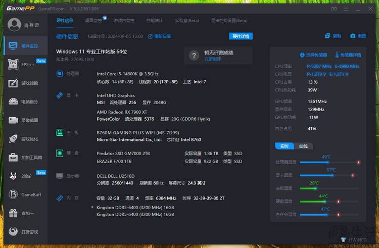Open the 游戏优化 rocket icon
Screen dimensions: 379x248
click(x=13, y=138)
